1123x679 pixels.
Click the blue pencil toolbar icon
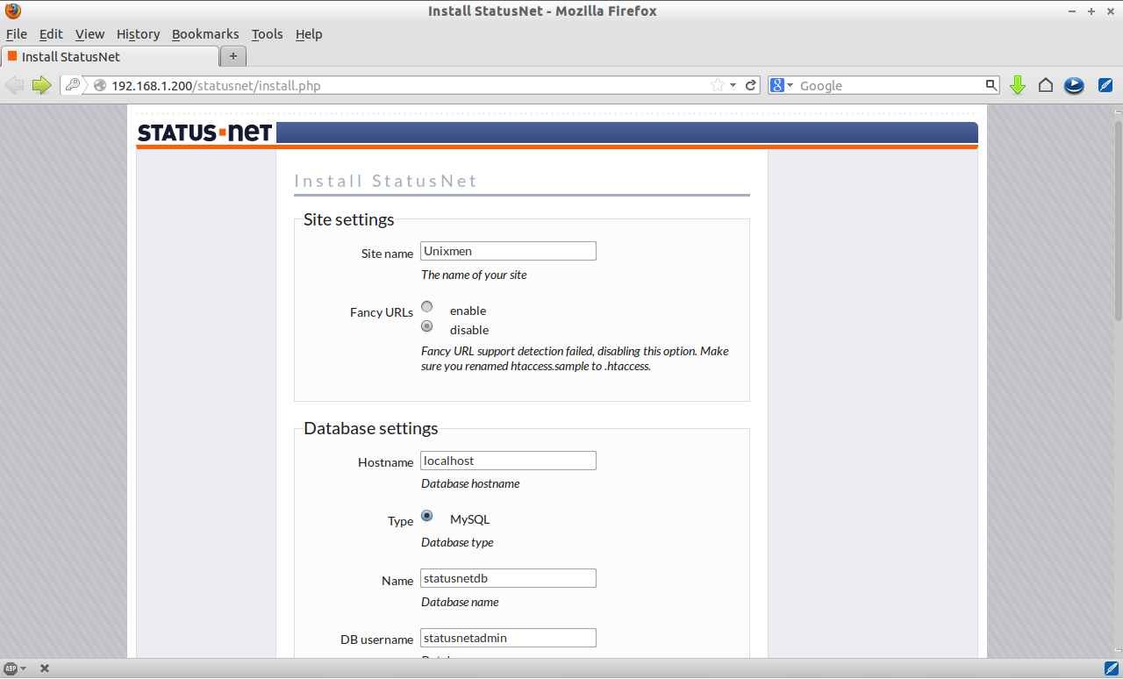point(1105,85)
